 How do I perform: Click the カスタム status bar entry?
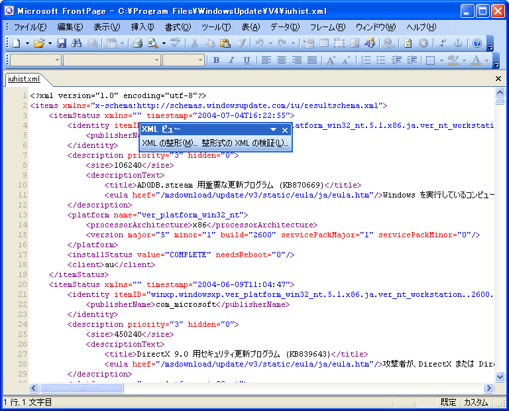(x=476, y=402)
